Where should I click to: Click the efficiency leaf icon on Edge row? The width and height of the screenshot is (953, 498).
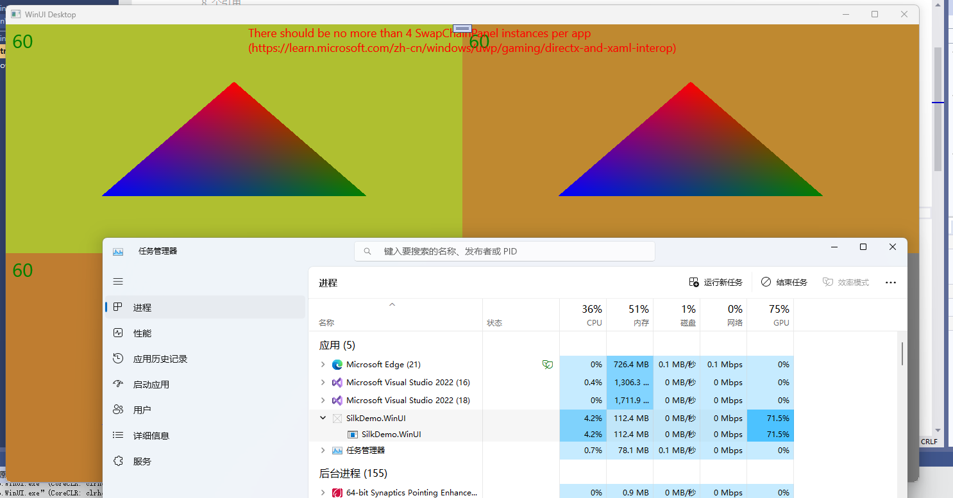click(547, 365)
